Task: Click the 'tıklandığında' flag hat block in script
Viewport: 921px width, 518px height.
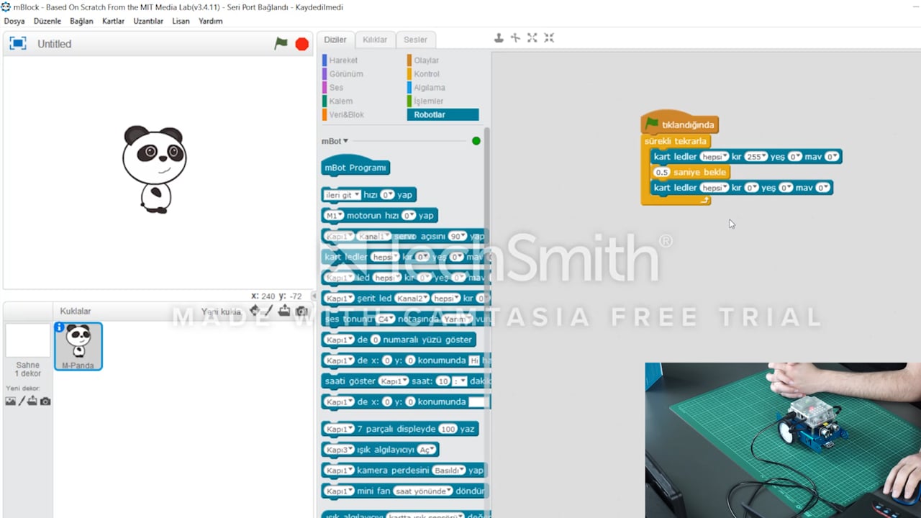Action: [679, 124]
